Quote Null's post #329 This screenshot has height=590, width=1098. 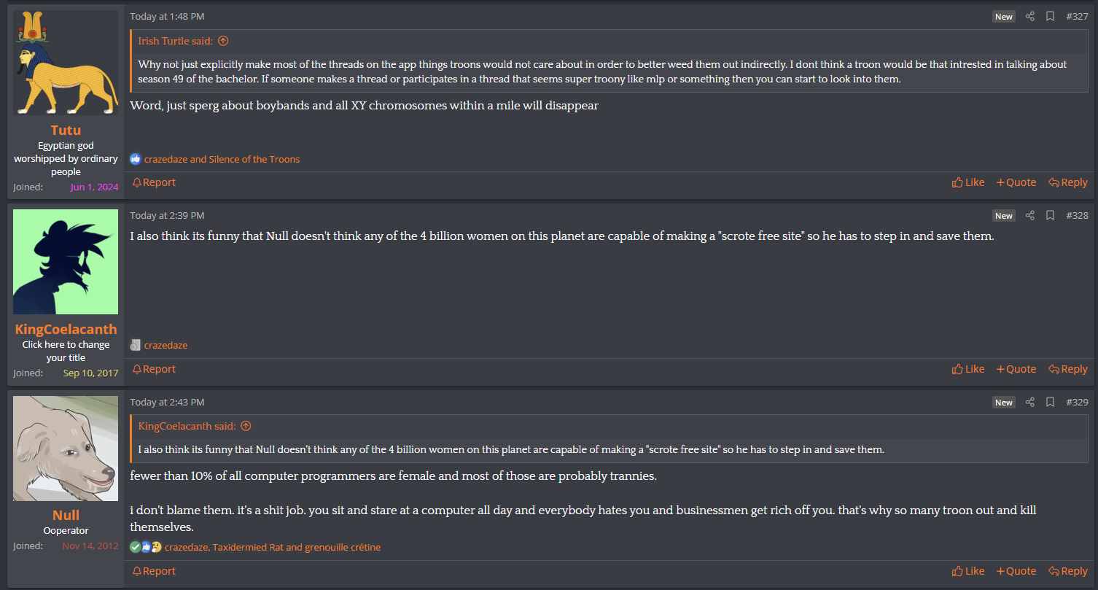(x=1016, y=571)
